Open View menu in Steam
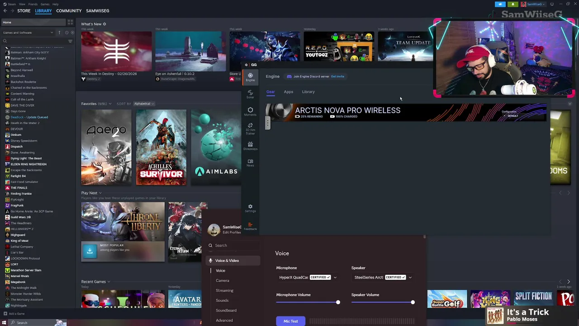Image resolution: width=579 pixels, height=326 pixels. click(22, 4)
